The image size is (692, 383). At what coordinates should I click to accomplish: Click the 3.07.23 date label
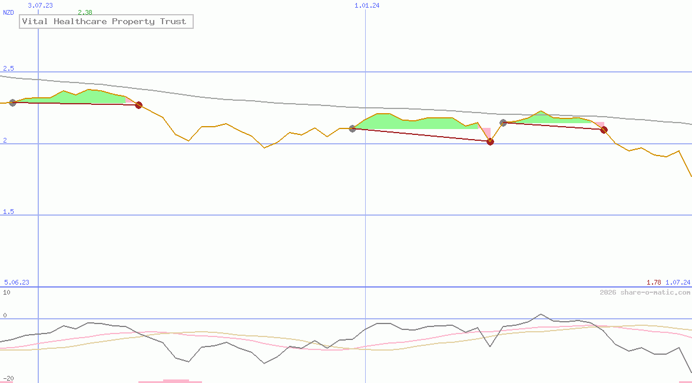(x=40, y=5)
